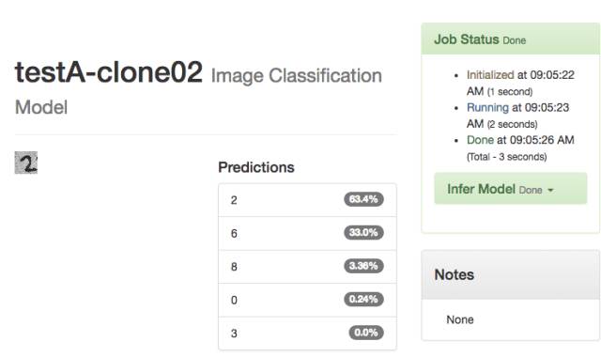Click the None text in Notes

[460, 319]
